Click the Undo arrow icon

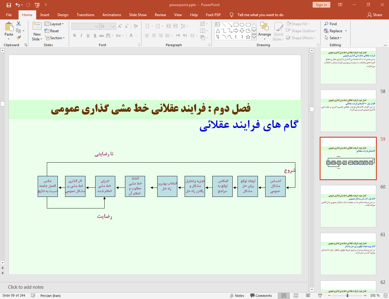18,5
